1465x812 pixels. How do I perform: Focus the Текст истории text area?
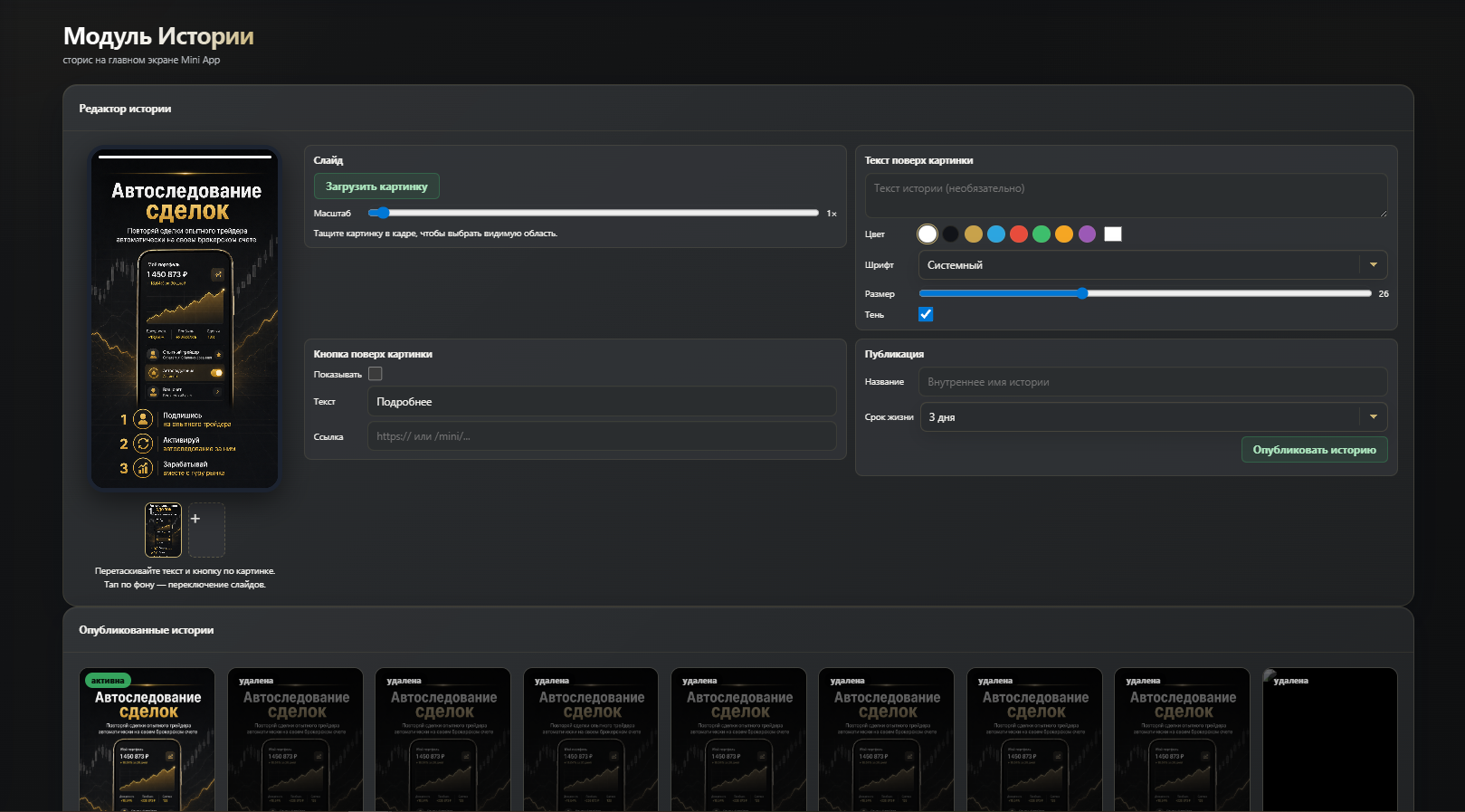pyautogui.click(x=1126, y=196)
